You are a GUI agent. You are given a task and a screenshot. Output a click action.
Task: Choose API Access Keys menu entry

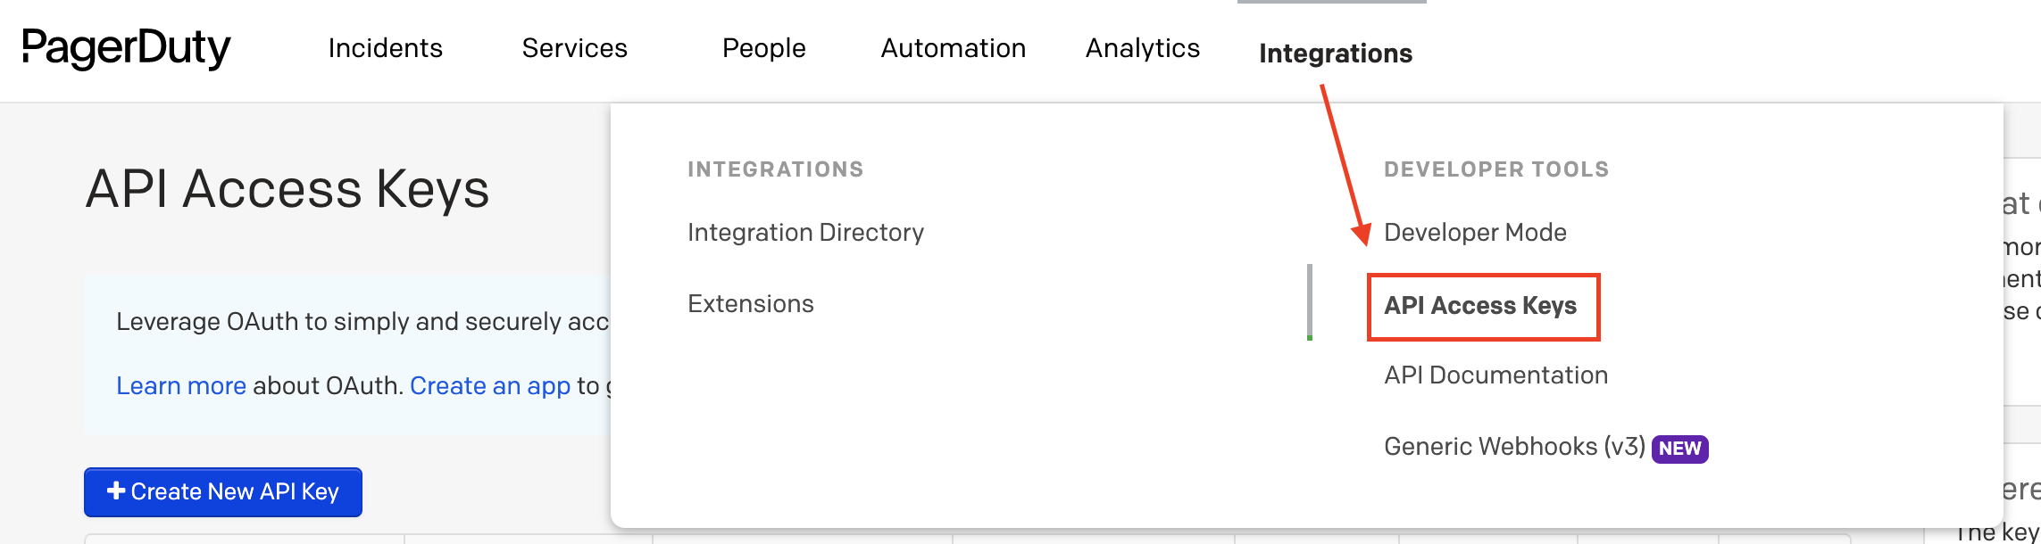pos(1480,306)
